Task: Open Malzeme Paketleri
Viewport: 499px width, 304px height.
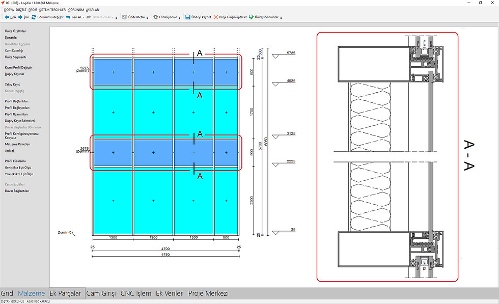Action: (x=17, y=144)
